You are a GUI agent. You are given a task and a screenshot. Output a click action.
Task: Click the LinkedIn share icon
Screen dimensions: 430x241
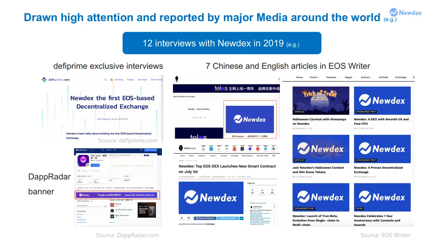tap(241, 218)
